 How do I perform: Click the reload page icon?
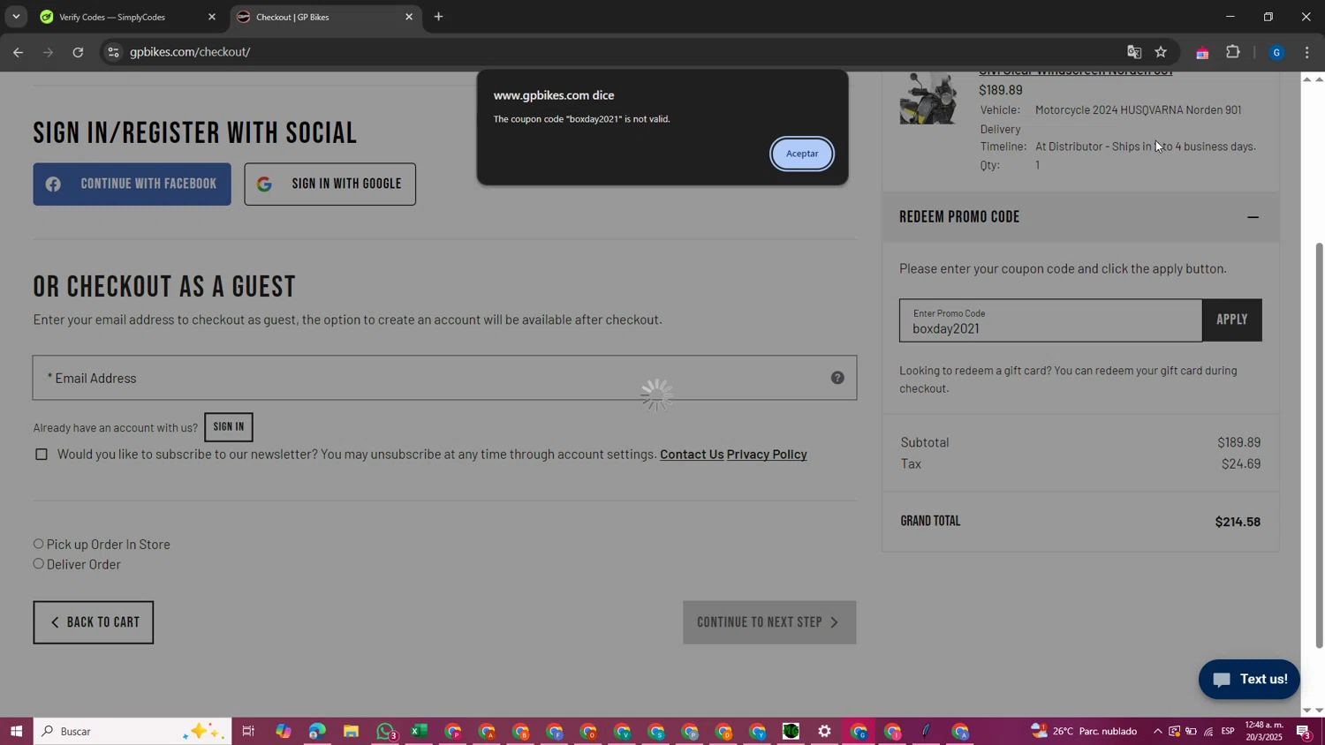pyautogui.click(x=78, y=52)
